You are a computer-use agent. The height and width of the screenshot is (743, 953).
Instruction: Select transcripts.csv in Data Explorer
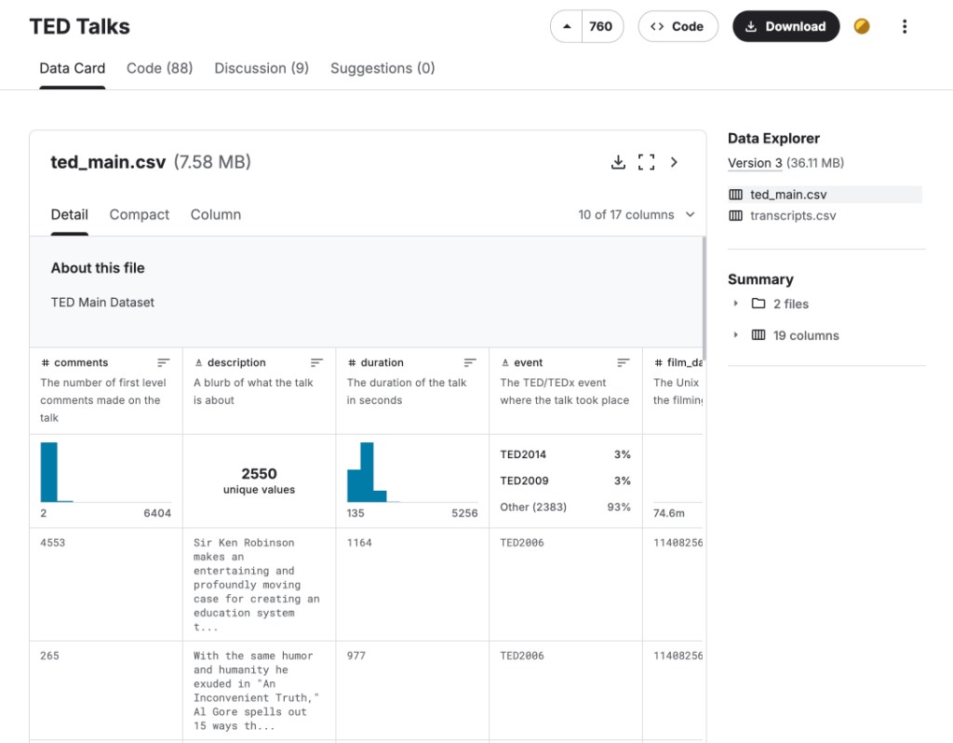click(x=792, y=216)
